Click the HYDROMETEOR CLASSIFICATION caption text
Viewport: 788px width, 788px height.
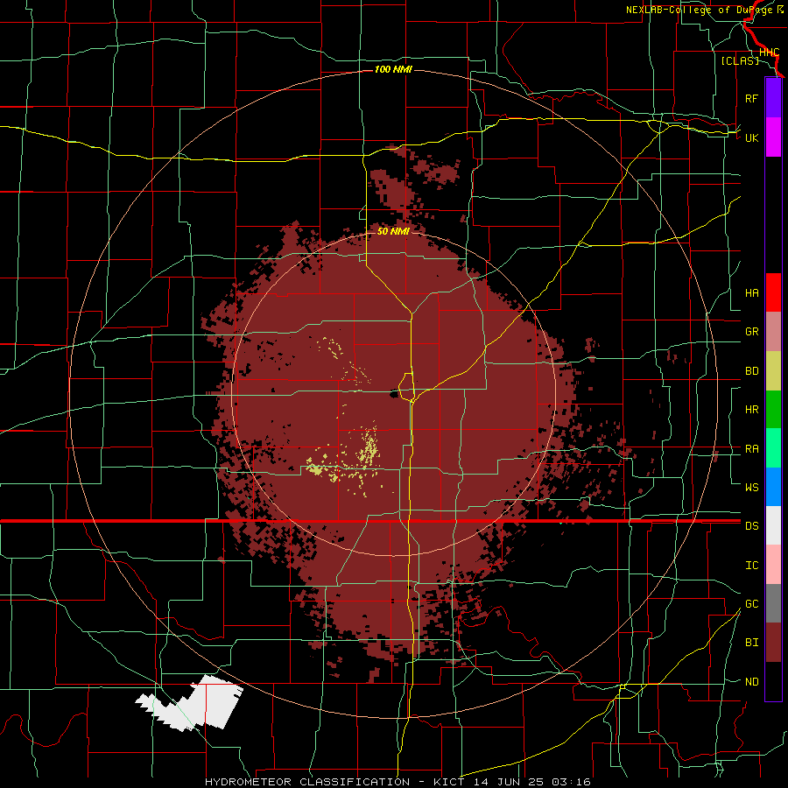tap(307, 782)
